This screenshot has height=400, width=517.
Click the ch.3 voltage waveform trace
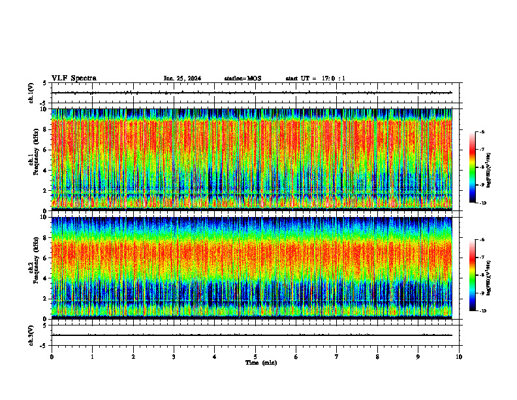tap(252, 335)
